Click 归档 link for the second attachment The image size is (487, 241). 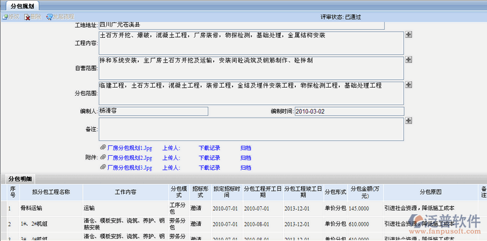tap(246, 158)
